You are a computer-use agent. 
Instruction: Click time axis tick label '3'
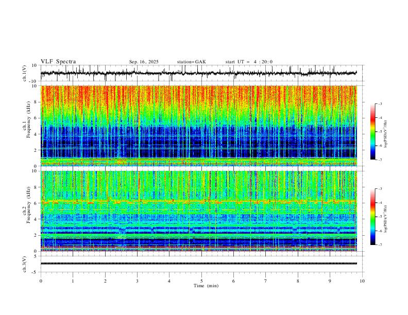pos(137,281)
